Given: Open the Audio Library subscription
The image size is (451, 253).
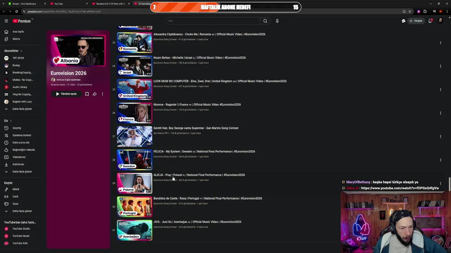Looking at the screenshot, I should coord(20,87).
